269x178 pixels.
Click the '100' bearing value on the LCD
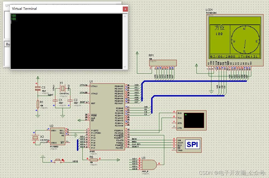pos(219,34)
